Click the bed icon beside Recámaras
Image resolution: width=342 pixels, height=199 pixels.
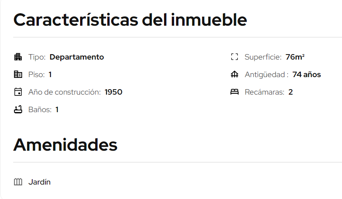tap(234, 92)
